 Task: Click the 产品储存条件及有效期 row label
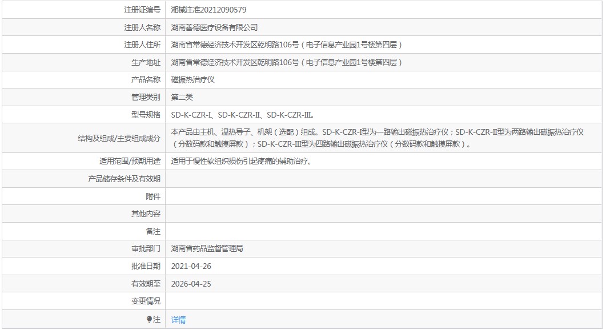point(124,179)
